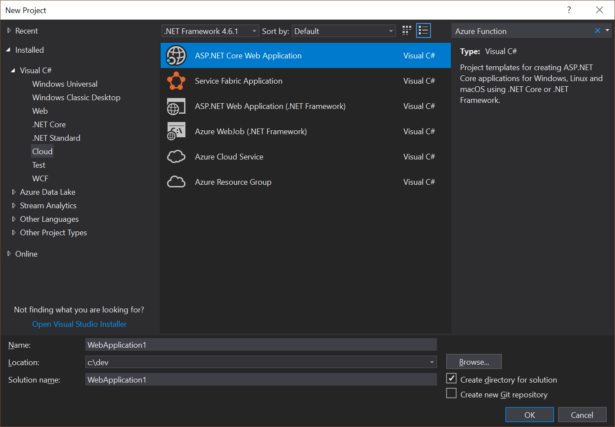
Task: Click OK to create the project
Action: pos(530,415)
